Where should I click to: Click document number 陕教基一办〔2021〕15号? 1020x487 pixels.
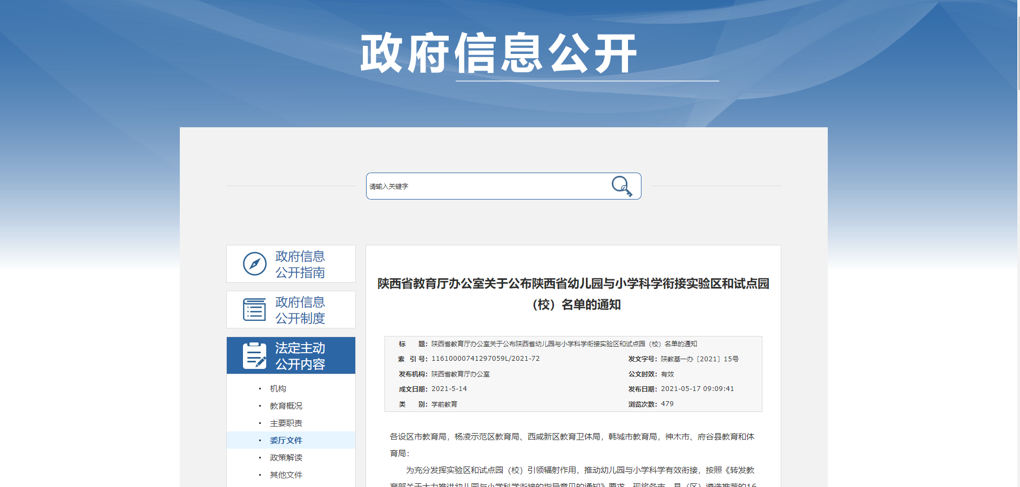click(x=700, y=359)
